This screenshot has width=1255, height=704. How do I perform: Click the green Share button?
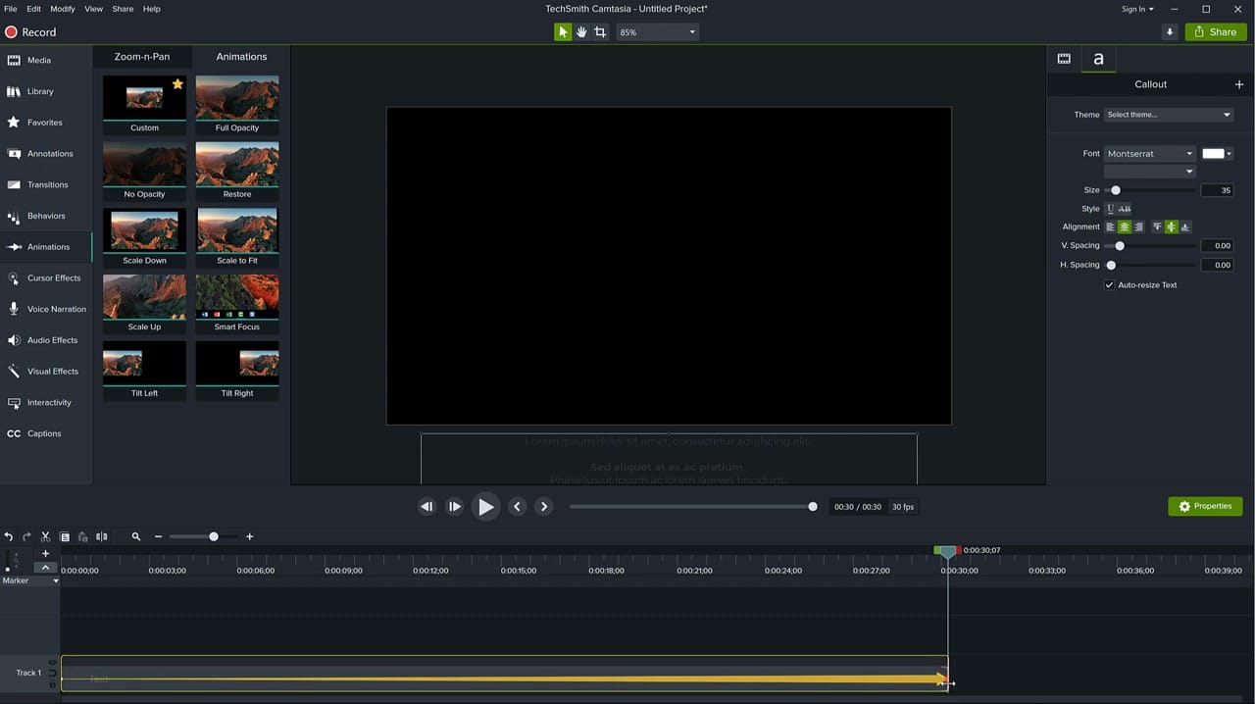tap(1215, 31)
